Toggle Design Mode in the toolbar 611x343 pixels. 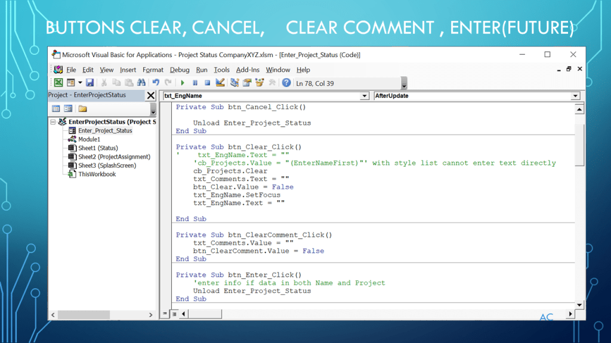[x=220, y=83]
